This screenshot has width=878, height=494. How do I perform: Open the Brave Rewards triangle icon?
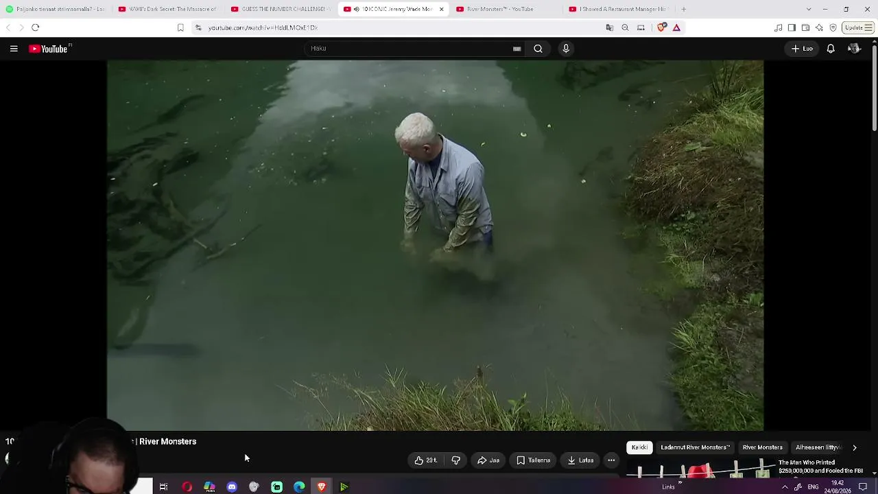tap(676, 27)
